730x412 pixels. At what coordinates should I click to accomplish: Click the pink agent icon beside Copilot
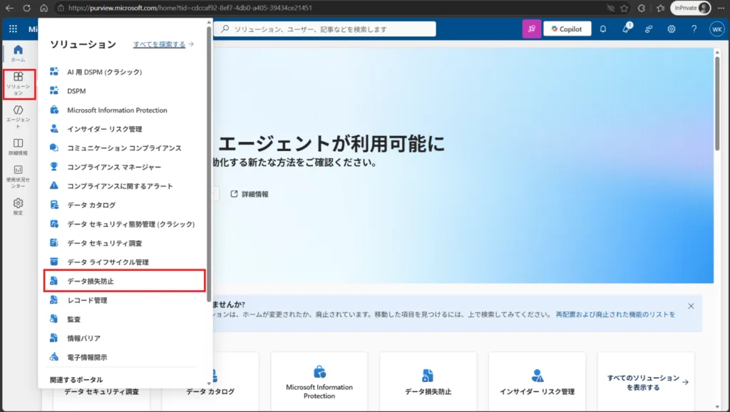[532, 29]
